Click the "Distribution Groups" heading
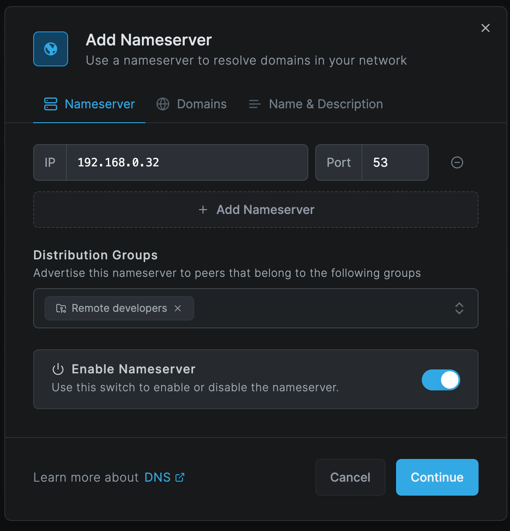 (96, 255)
